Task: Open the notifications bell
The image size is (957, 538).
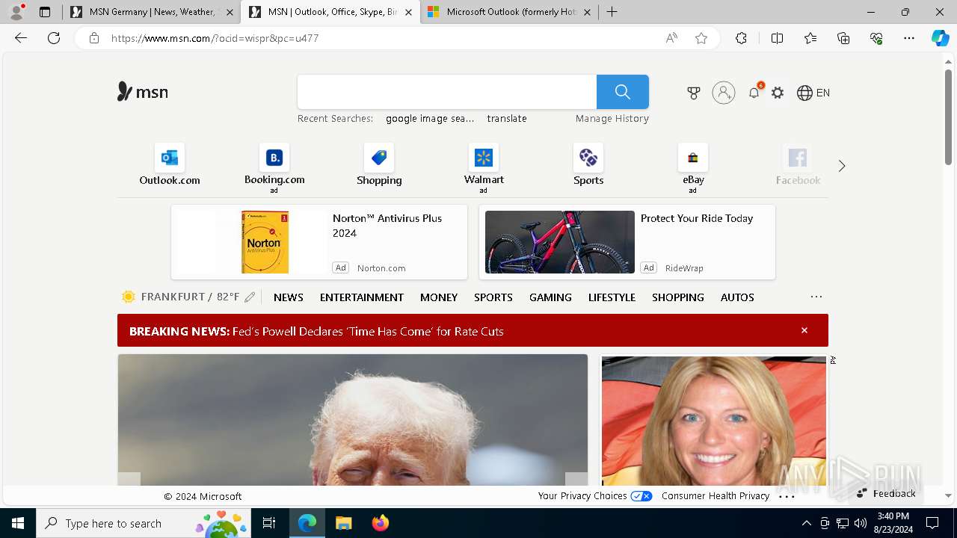Action: (x=754, y=93)
